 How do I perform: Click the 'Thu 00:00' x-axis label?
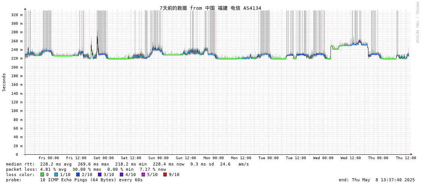pyautogui.click(x=378, y=158)
